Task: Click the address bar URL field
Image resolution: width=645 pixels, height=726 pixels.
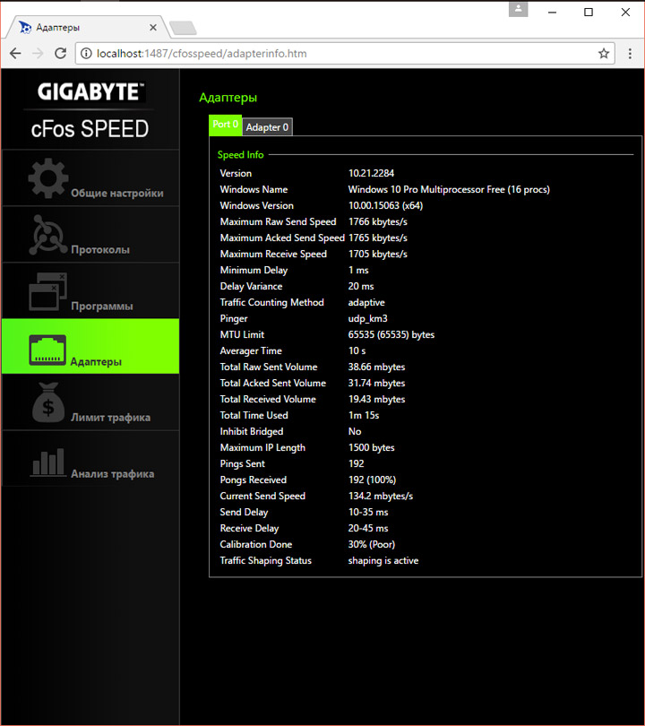Action: 345,53
